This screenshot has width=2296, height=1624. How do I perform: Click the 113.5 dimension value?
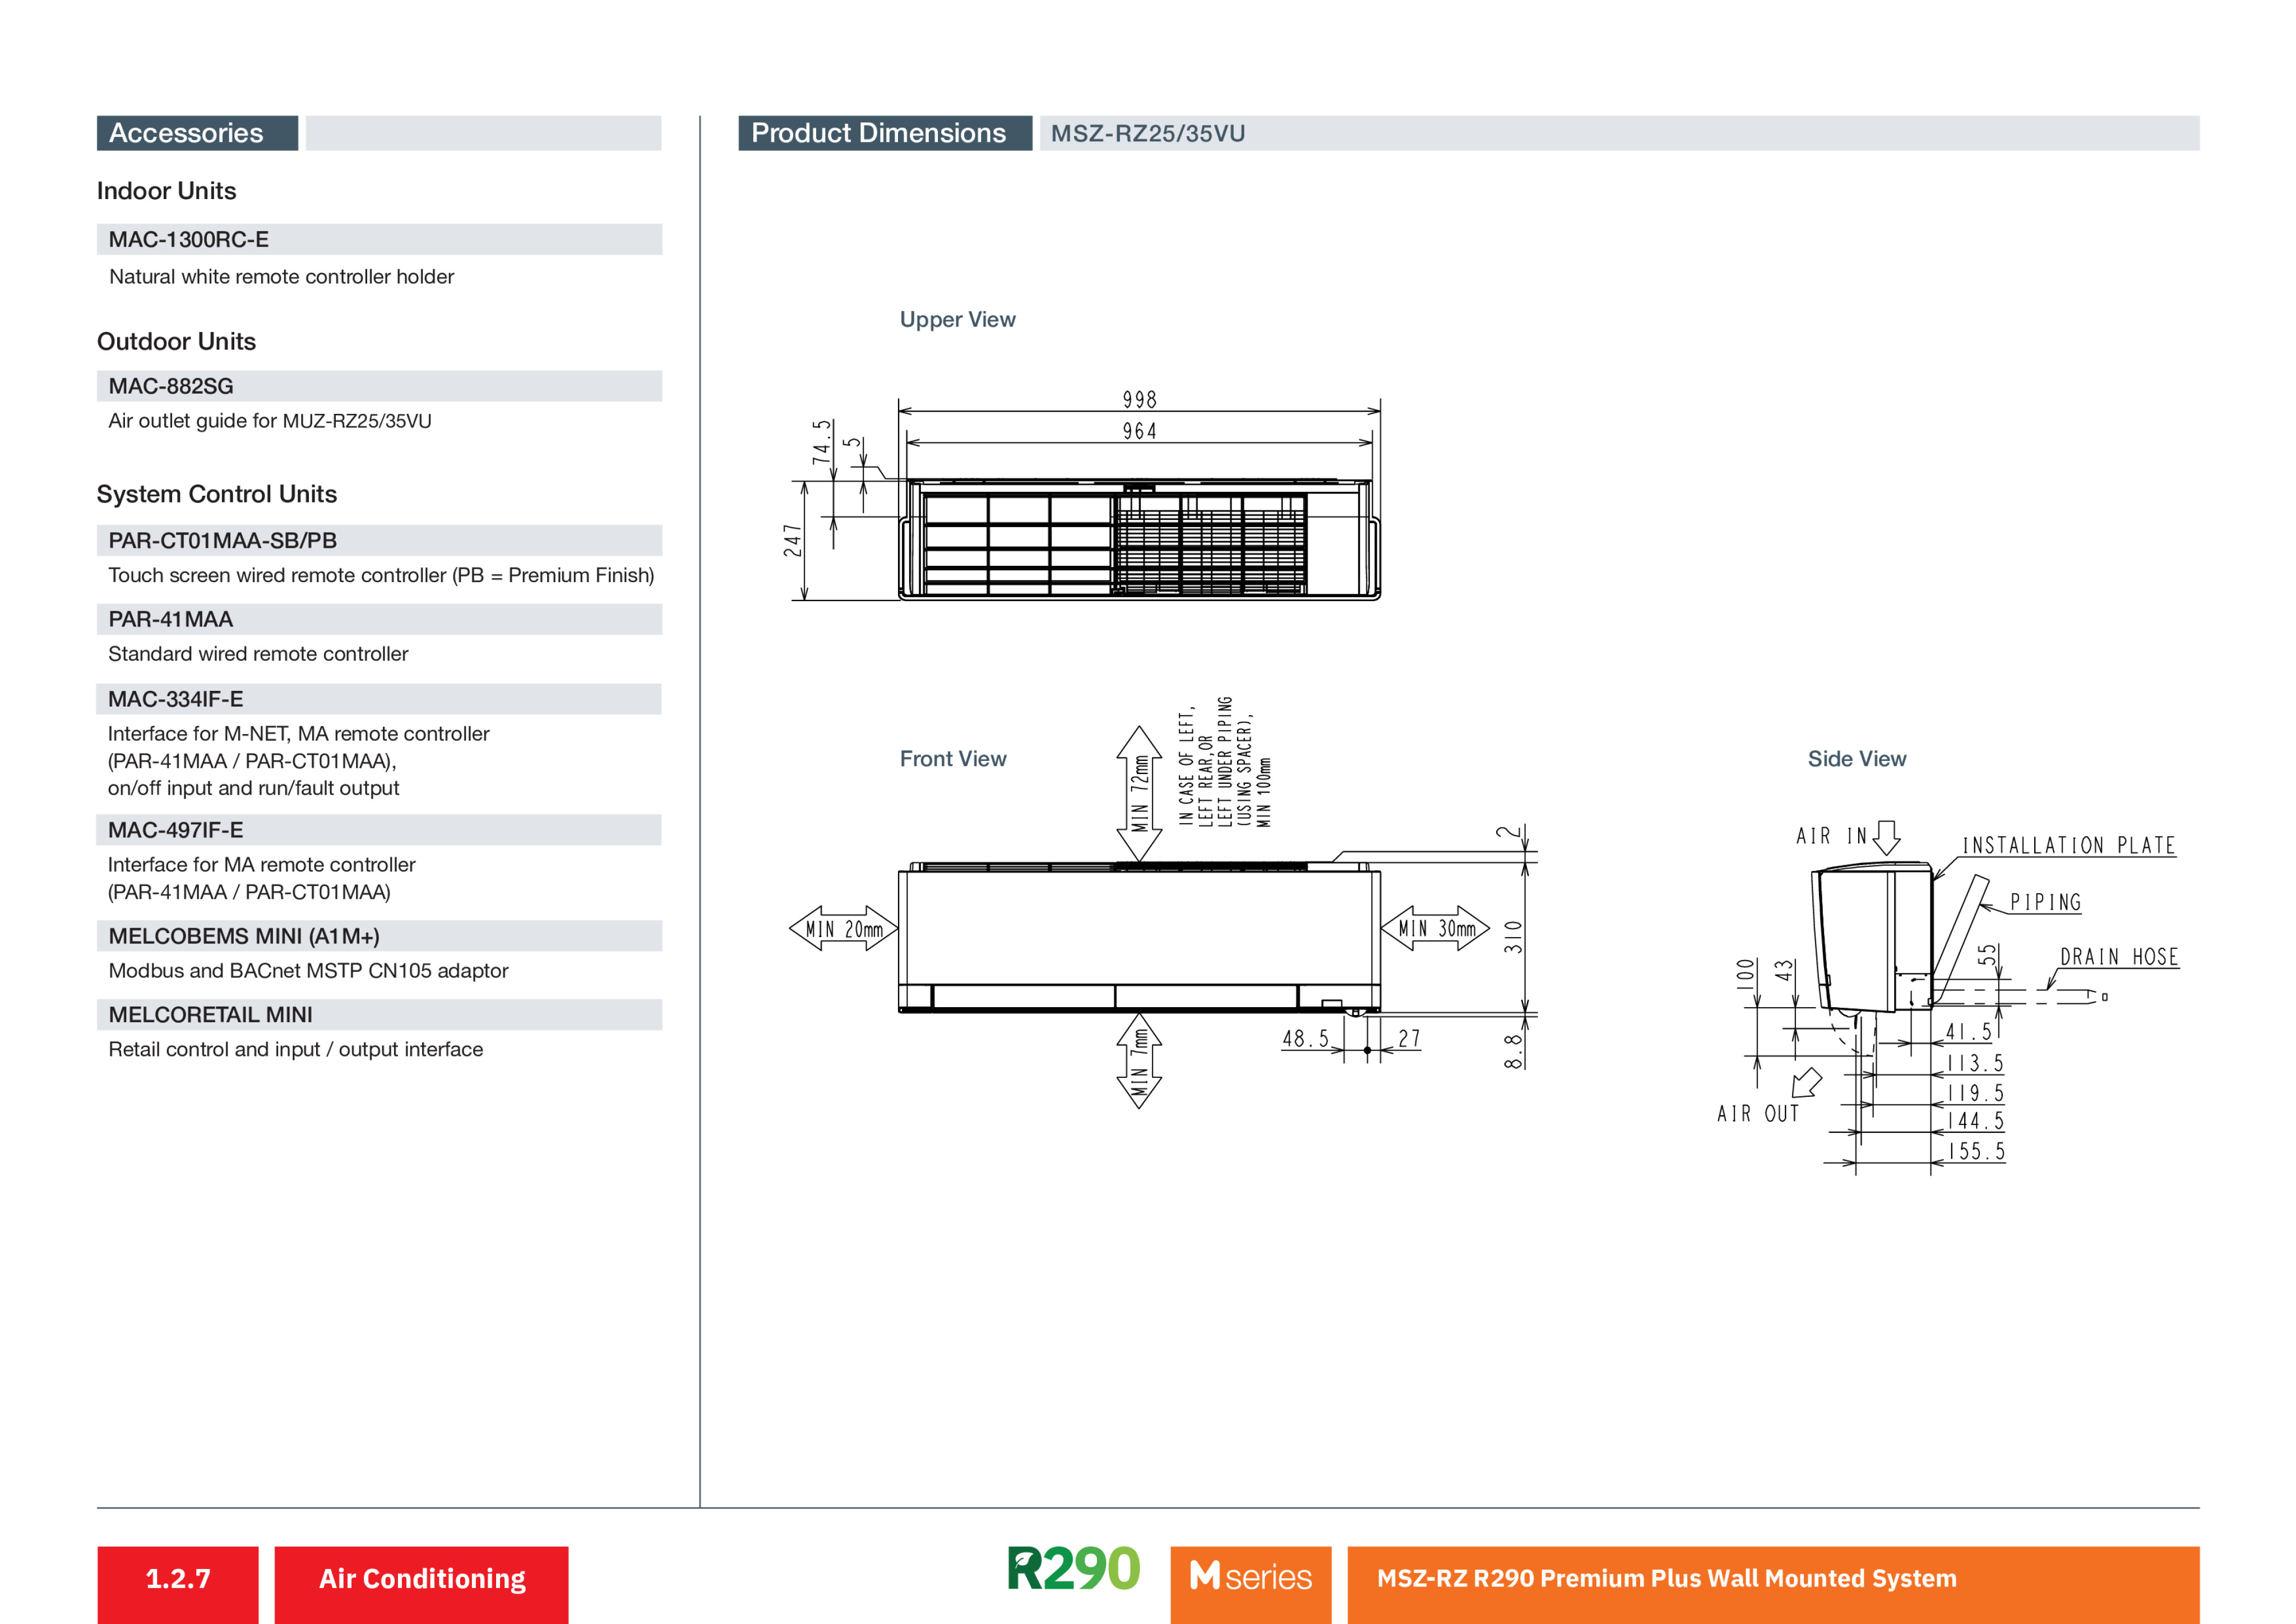pyautogui.click(x=1976, y=1063)
